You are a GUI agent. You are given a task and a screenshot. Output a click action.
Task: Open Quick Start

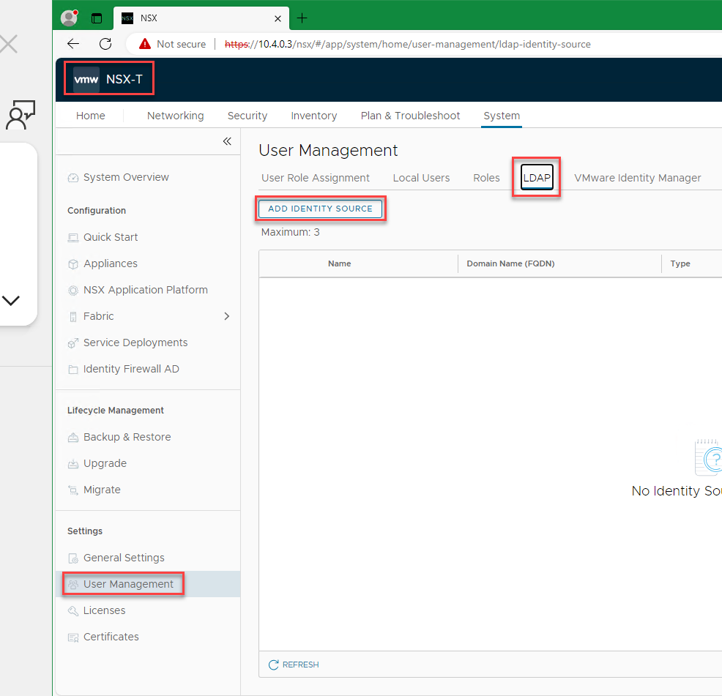(x=111, y=237)
